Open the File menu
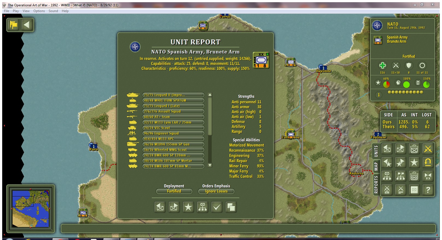Screen dimensions: 442x240 7,11
